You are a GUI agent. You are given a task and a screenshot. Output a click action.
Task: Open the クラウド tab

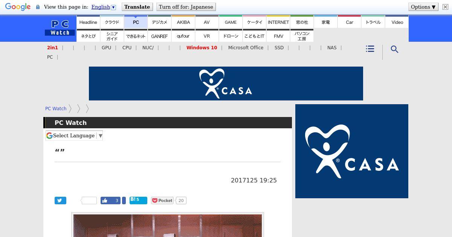point(112,22)
